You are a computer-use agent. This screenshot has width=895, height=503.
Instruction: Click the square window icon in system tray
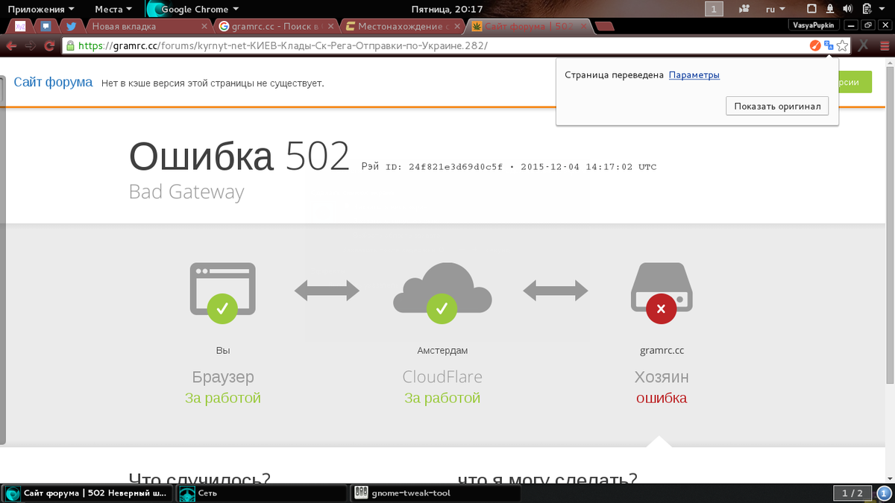(812, 9)
